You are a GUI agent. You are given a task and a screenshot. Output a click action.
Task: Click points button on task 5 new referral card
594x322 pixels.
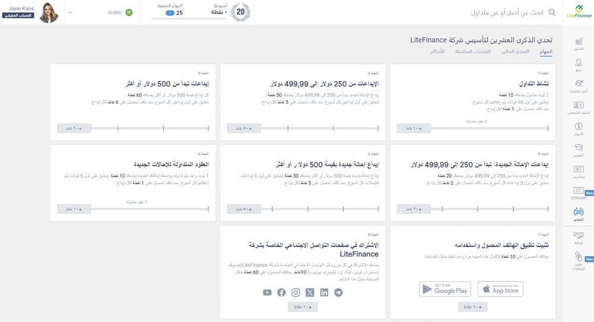click(x=244, y=209)
